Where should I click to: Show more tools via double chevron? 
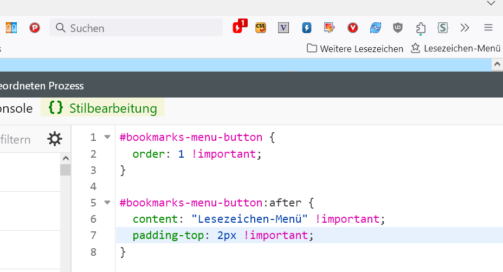pyautogui.click(x=465, y=28)
